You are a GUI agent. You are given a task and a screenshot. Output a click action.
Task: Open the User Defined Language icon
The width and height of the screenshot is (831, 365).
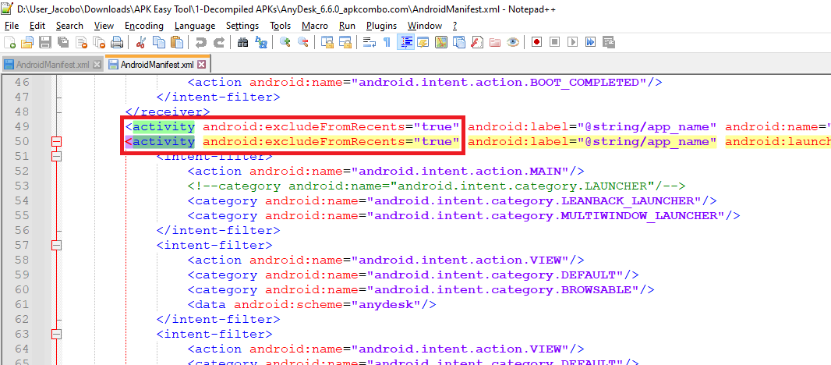pyautogui.click(x=423, y=42)
